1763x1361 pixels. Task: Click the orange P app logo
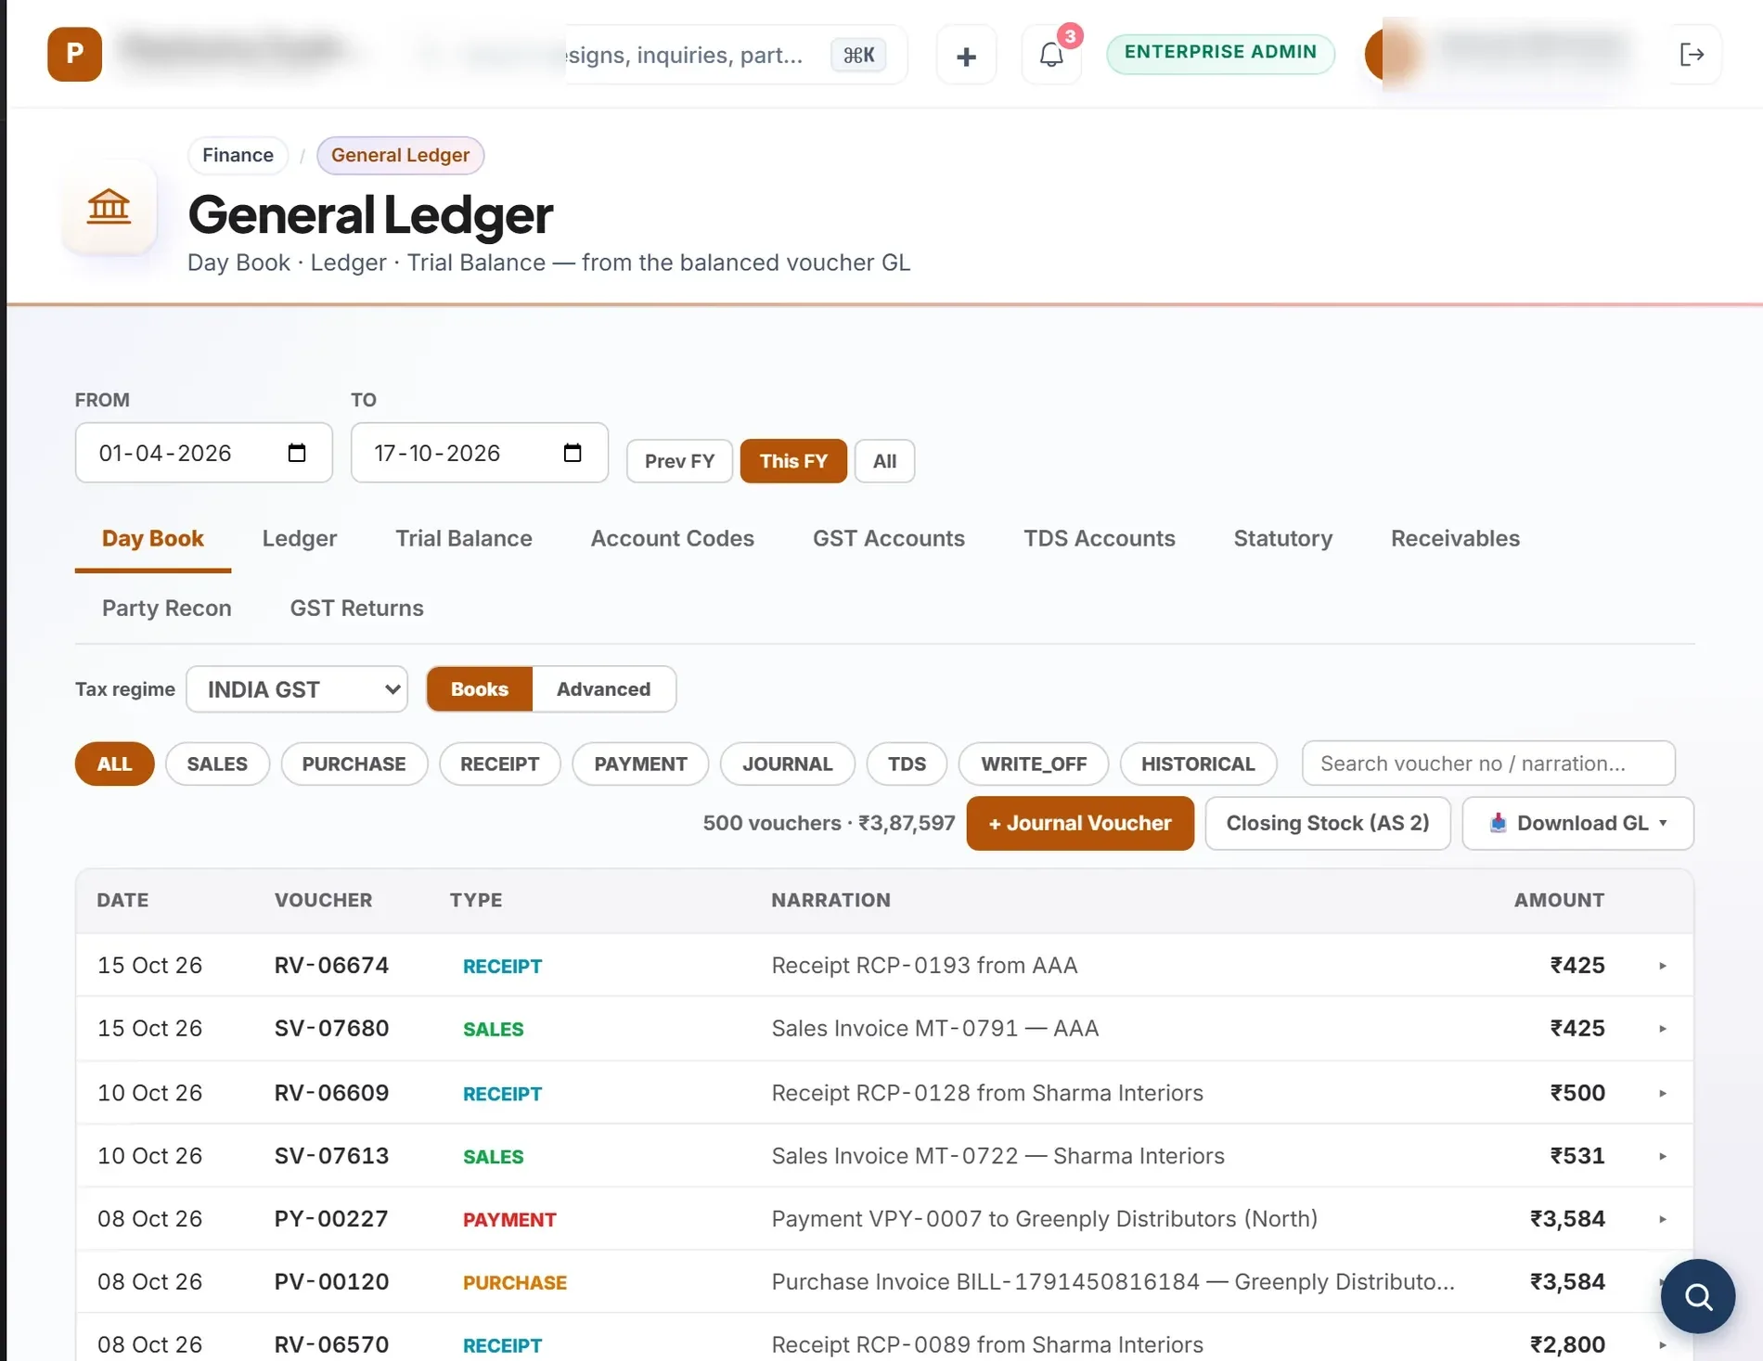click(74, 54)
